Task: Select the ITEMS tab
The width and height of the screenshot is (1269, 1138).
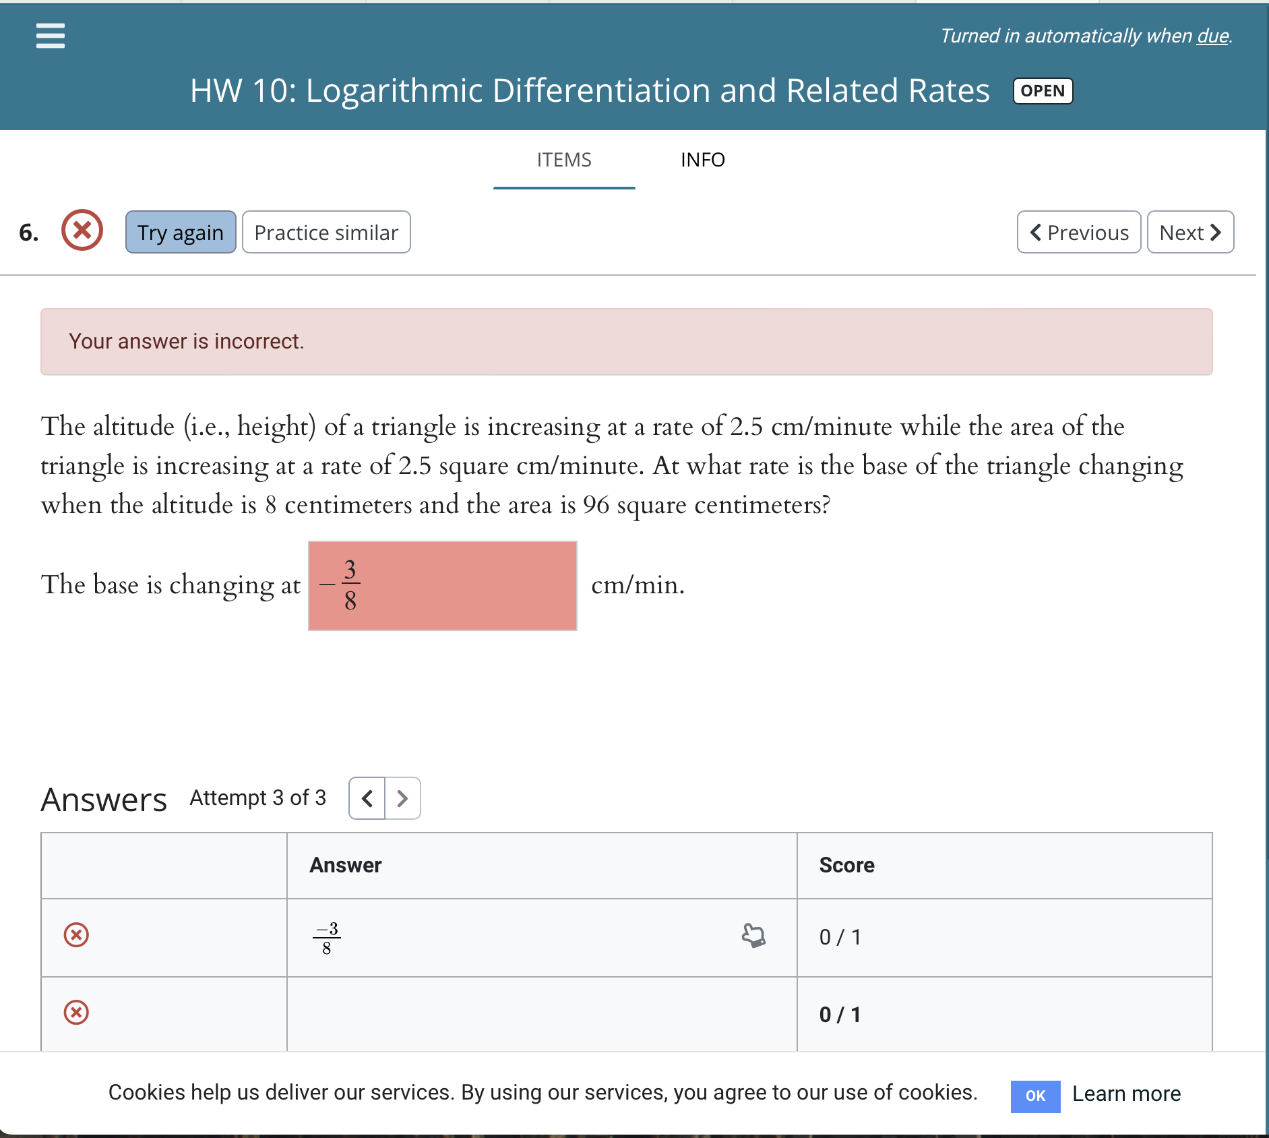Action: click(x=563, y=160)
